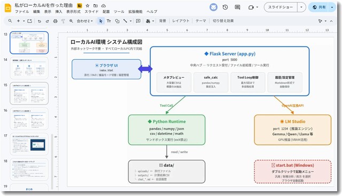This screenshot has height=196, width=342.
Task: Open the 編集 menu
Action: pos(36,12)
